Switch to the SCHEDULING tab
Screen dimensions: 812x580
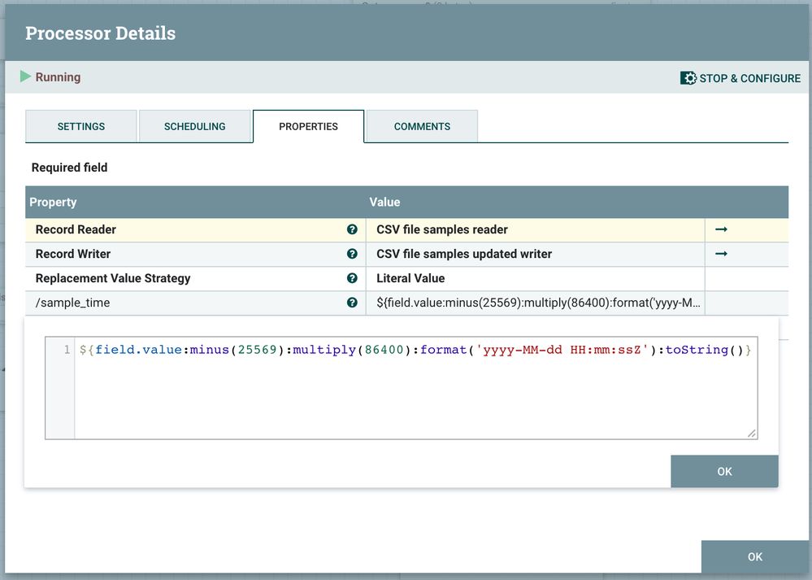click(x=195, y=127)
